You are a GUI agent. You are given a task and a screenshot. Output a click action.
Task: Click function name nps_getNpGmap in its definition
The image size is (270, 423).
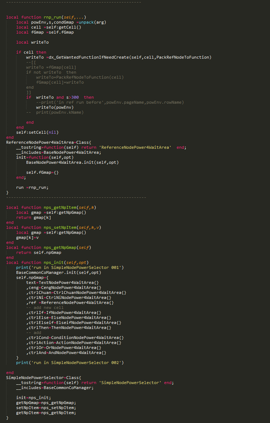60,248
